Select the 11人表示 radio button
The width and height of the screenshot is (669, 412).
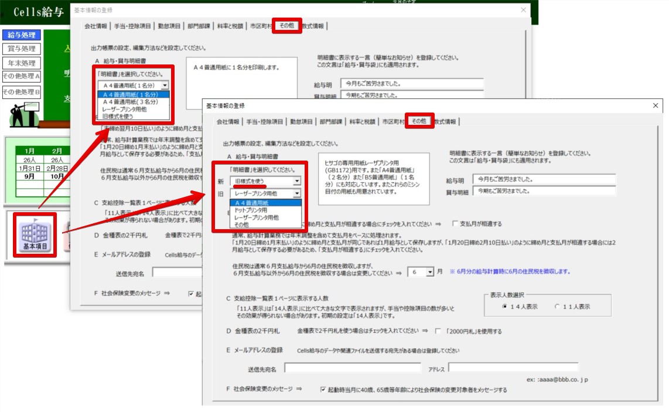click(557, 307)
